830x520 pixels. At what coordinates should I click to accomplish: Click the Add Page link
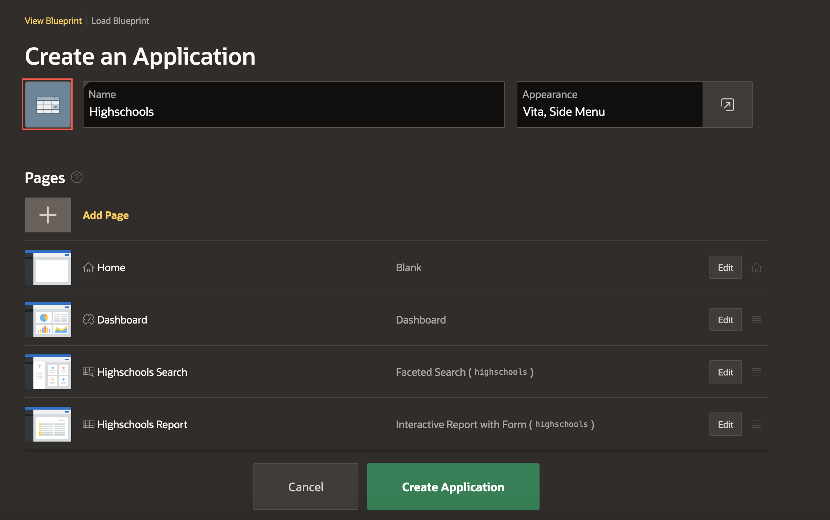pyautogui.click(x=106, y=215)
